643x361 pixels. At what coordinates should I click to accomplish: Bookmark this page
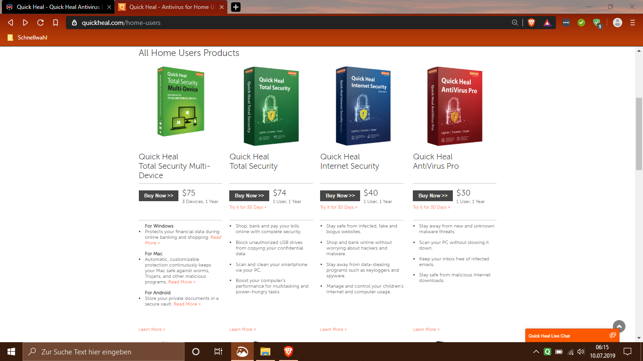click(x=56, y=23)
